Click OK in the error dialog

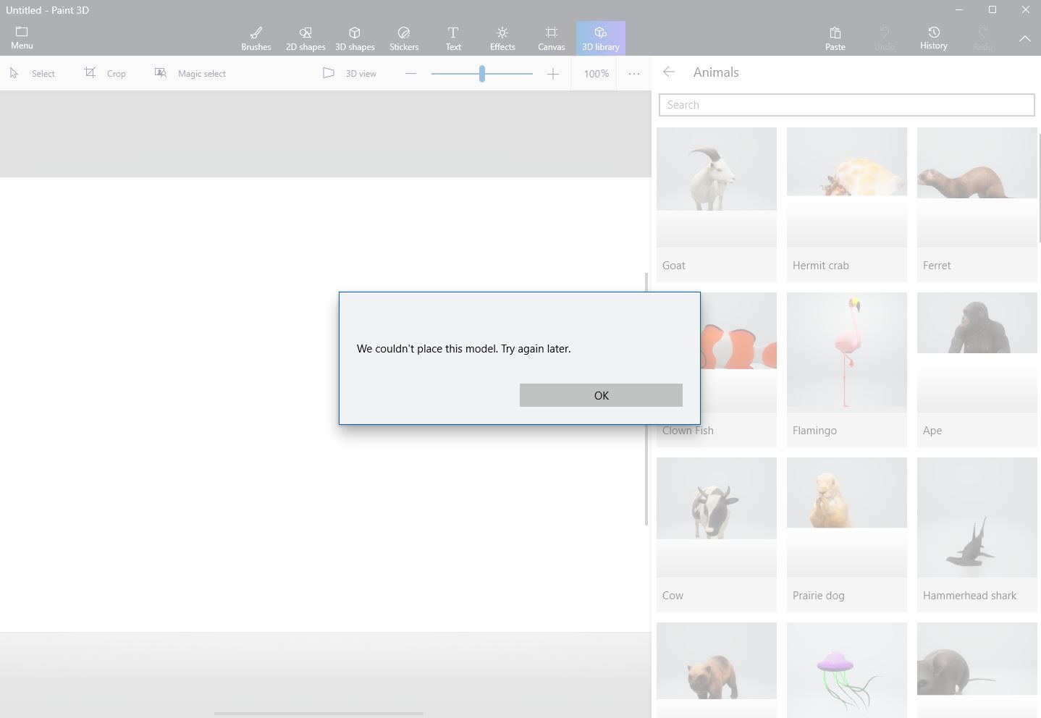pyautogui.click(x=601, y=395)
